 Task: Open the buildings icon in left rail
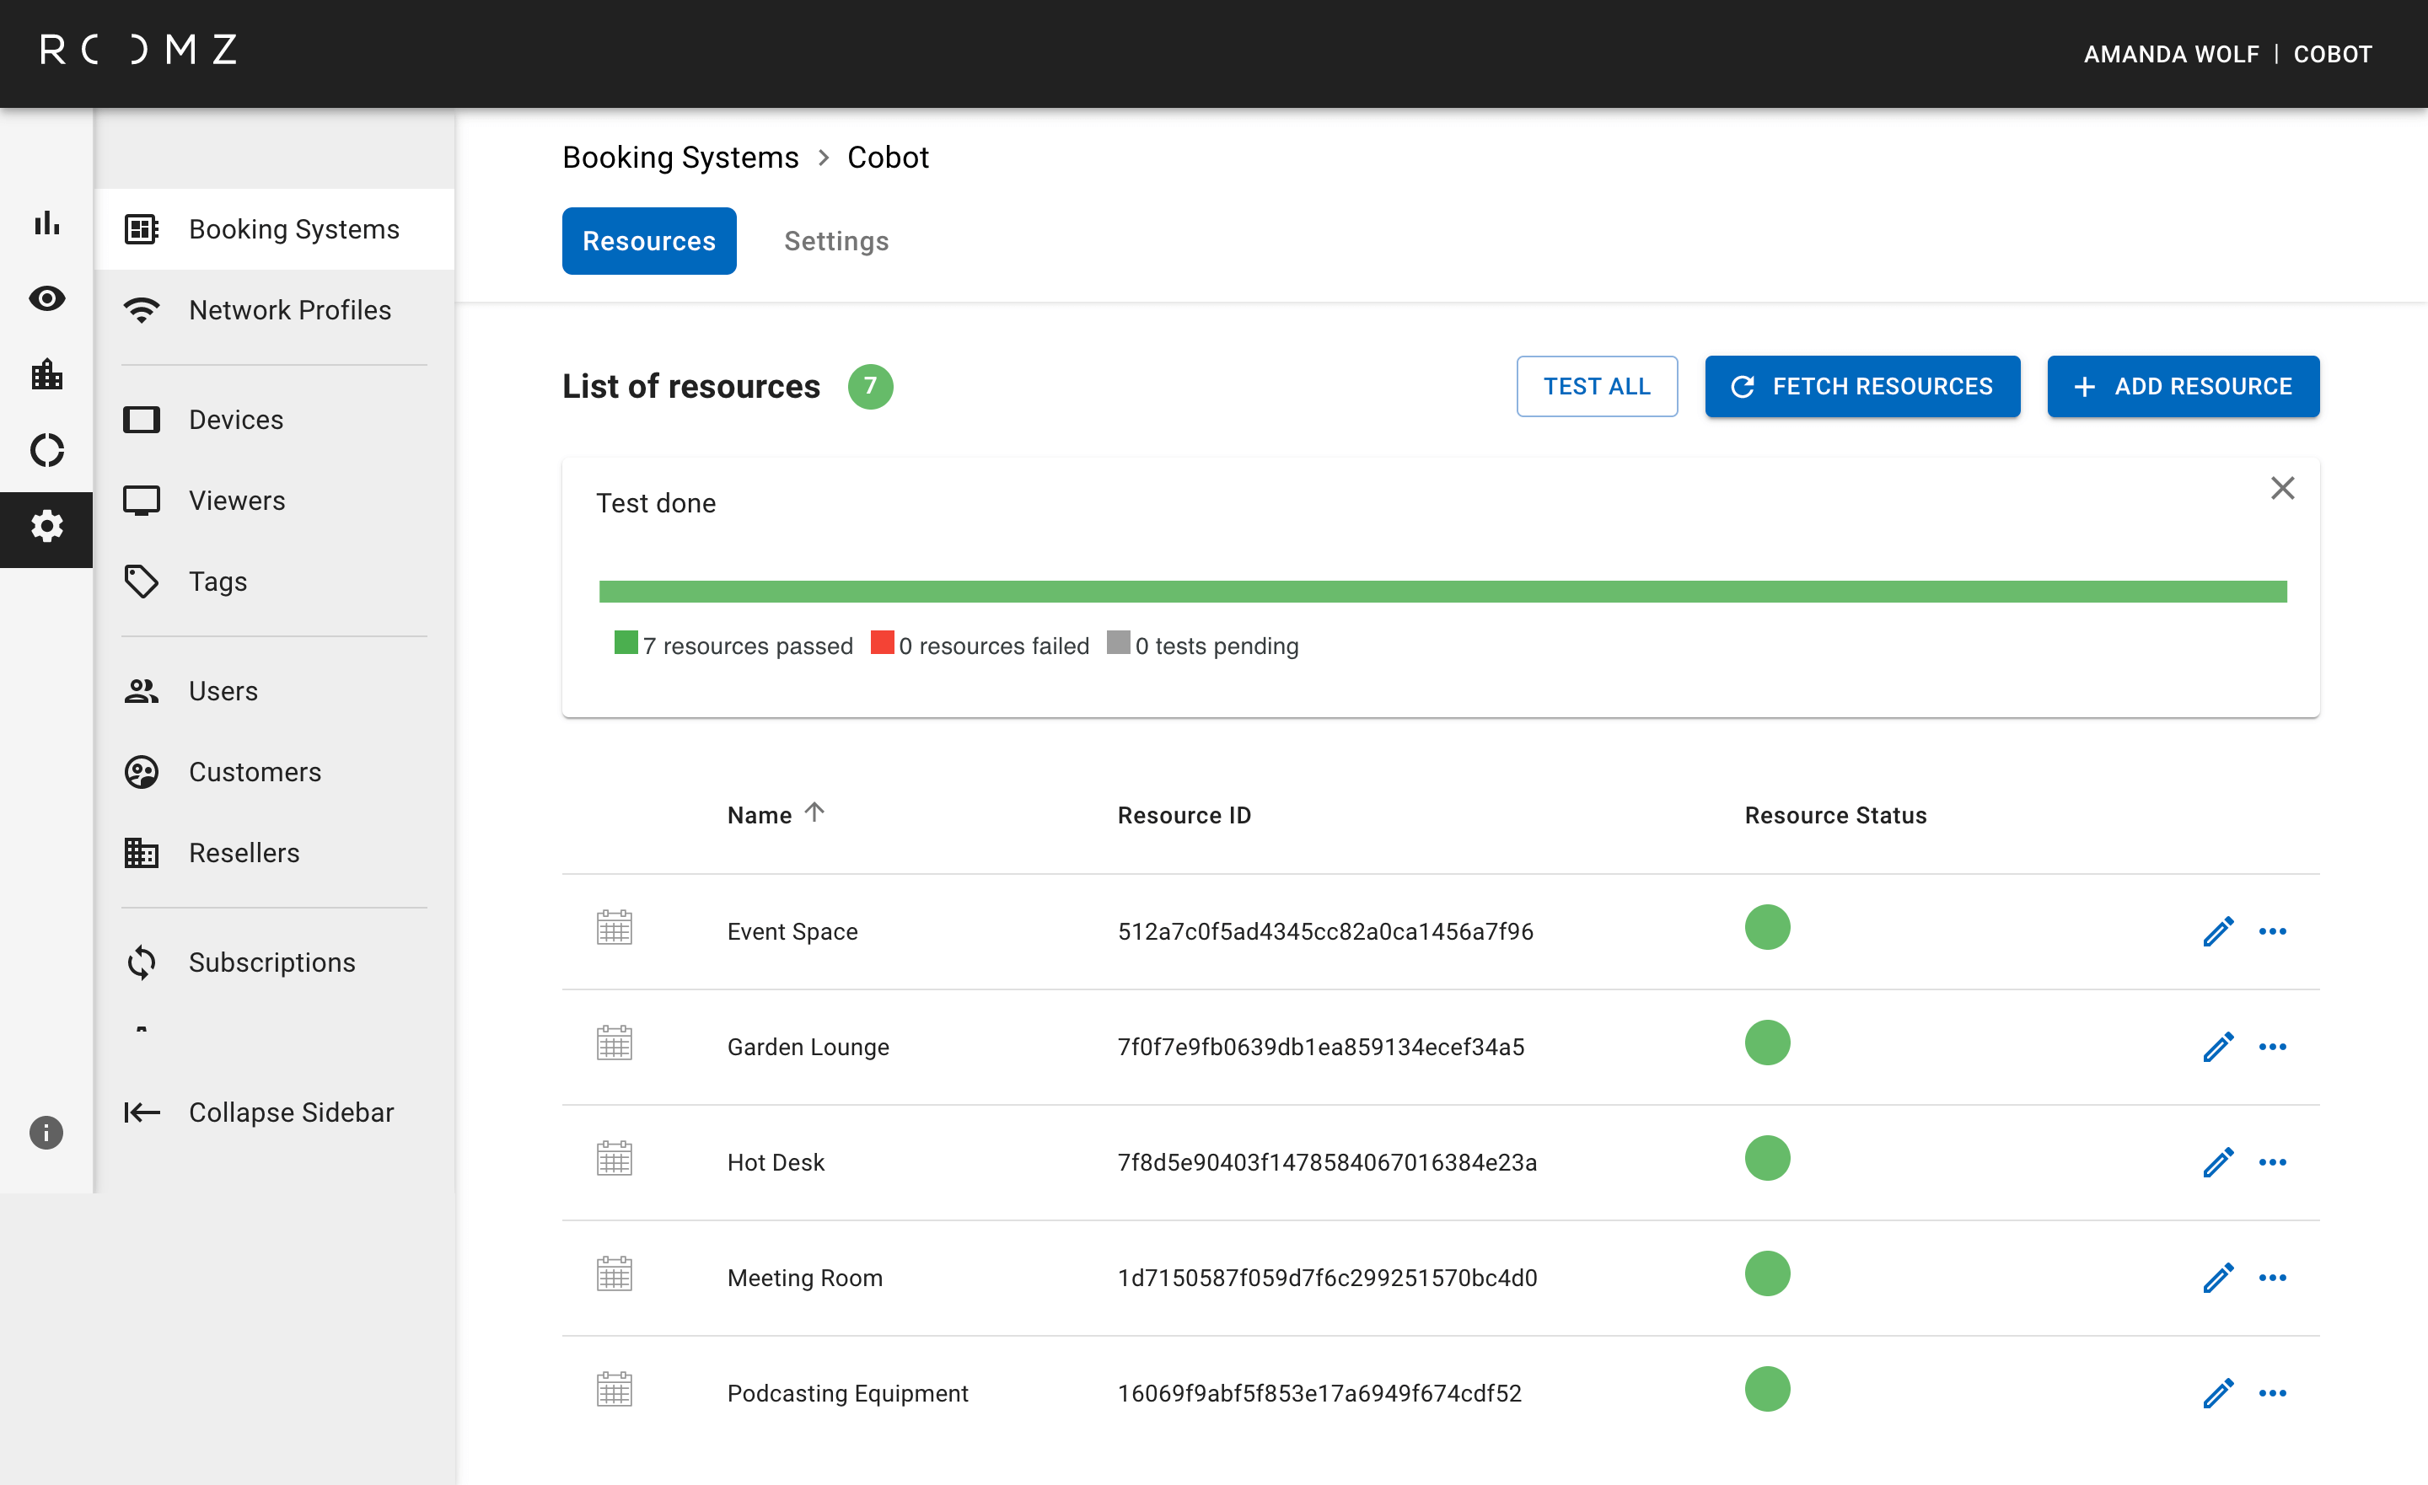pos(46,374)
